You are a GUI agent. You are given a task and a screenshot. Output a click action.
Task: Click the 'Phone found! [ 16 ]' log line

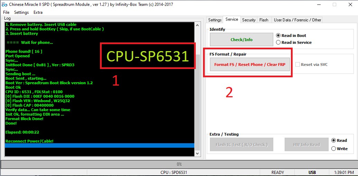(24, 51)
